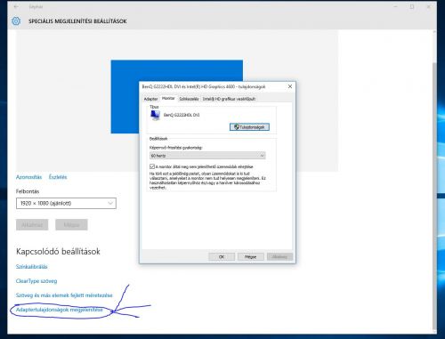Click the back arrow in Settings title bar

(x=16, y=6)
